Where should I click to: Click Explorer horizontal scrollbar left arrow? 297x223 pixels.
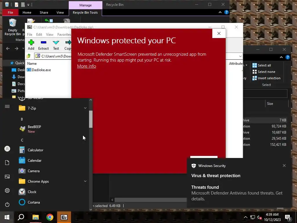click(112, 200)
